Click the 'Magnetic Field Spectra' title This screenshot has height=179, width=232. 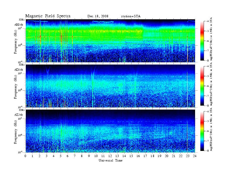coord(48,16)
